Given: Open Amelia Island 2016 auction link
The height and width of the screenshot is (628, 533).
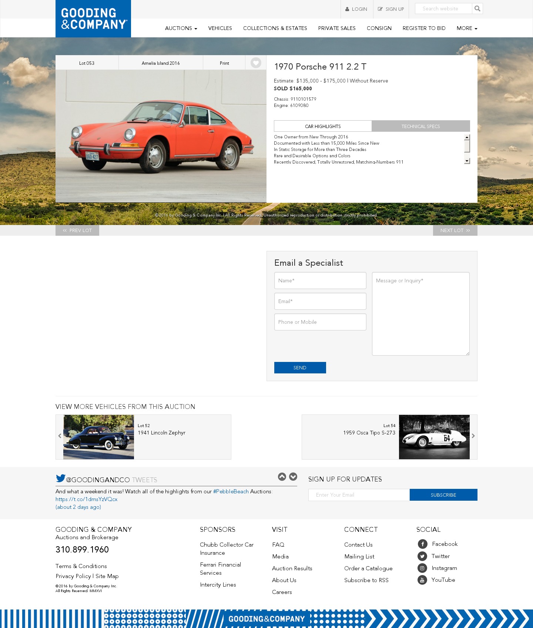Looking at the screenshot, I should [161, 63].
